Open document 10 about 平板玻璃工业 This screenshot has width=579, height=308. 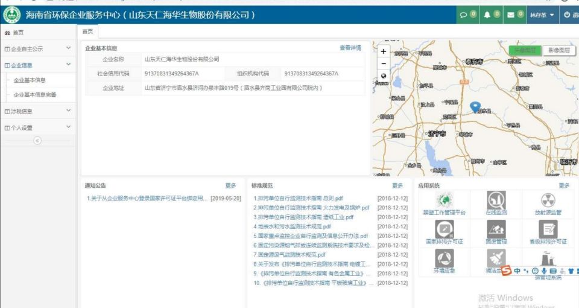(314, 283)
